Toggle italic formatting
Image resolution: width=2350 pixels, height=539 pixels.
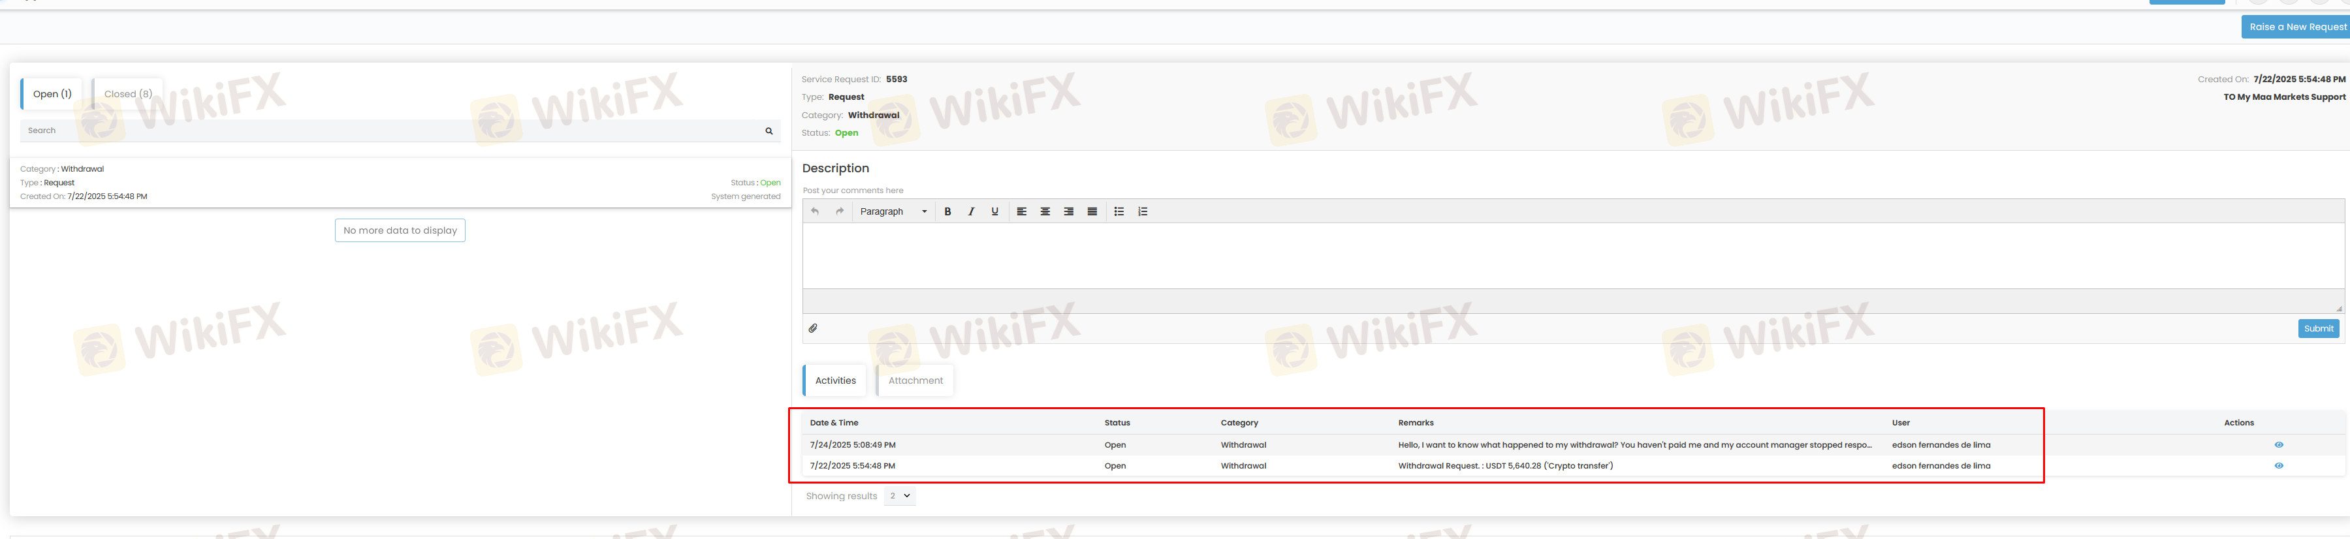[971, 211]
